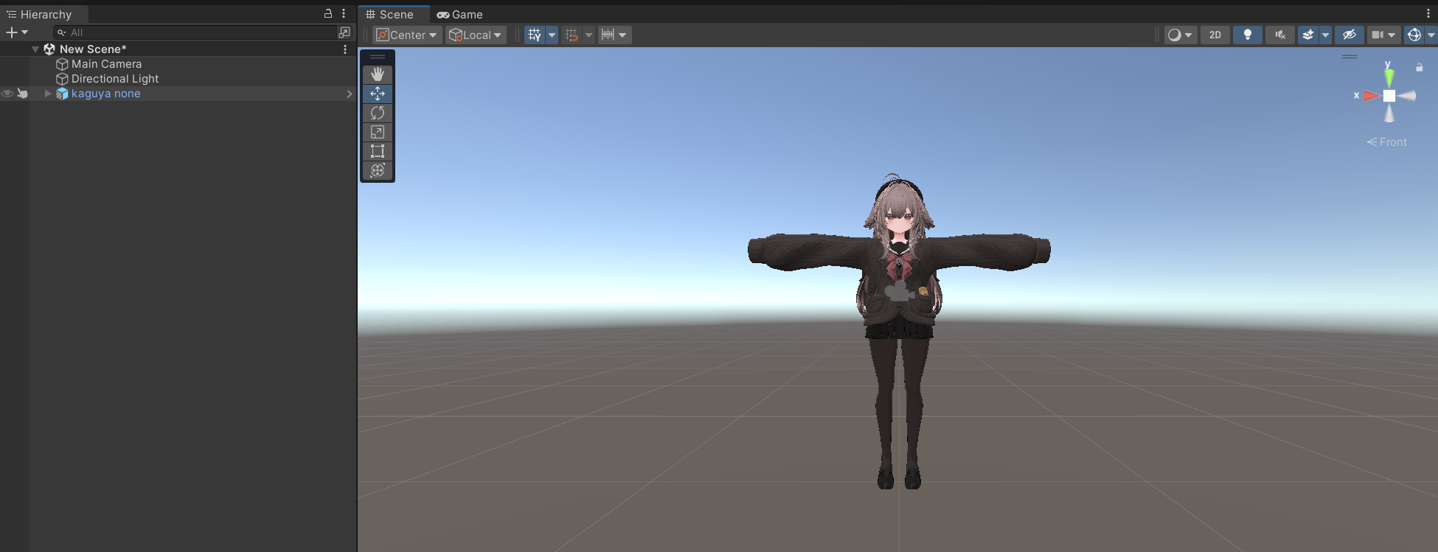Select the Rect tool
Image resolution: width=1438 pixels, height=552 pixels.
tap(378, 151)
